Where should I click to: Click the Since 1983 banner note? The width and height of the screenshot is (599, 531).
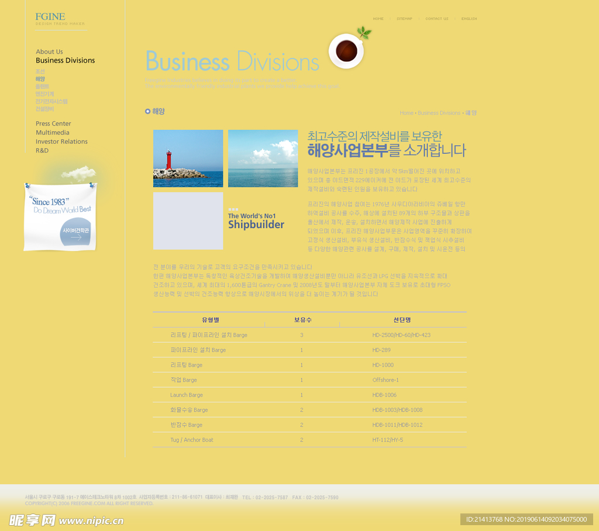pos(60,217)
